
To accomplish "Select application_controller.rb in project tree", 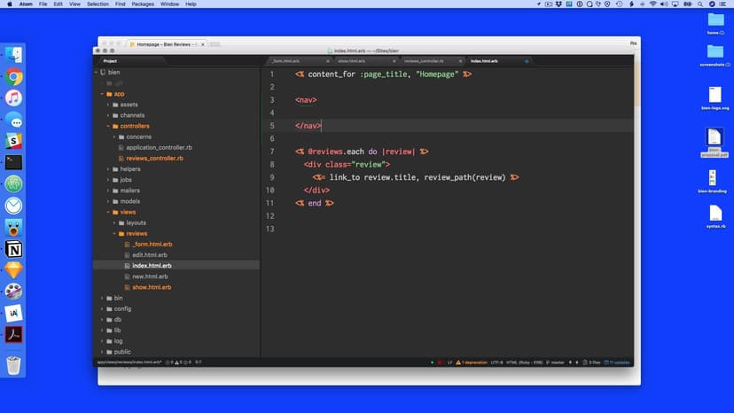I will click(159, 147).
